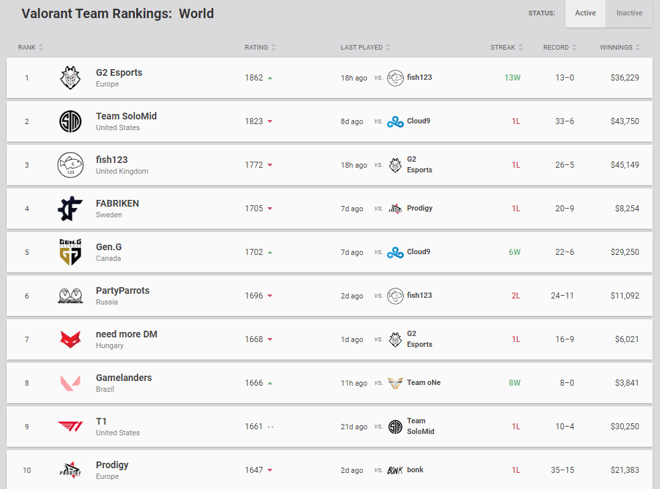660x489 pixels.
Task: Click the $43,750 winnings value
Action: [x=625, y=121]
